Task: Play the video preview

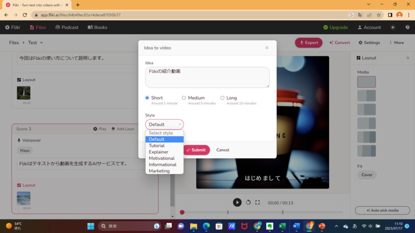Action: point(237,203)
